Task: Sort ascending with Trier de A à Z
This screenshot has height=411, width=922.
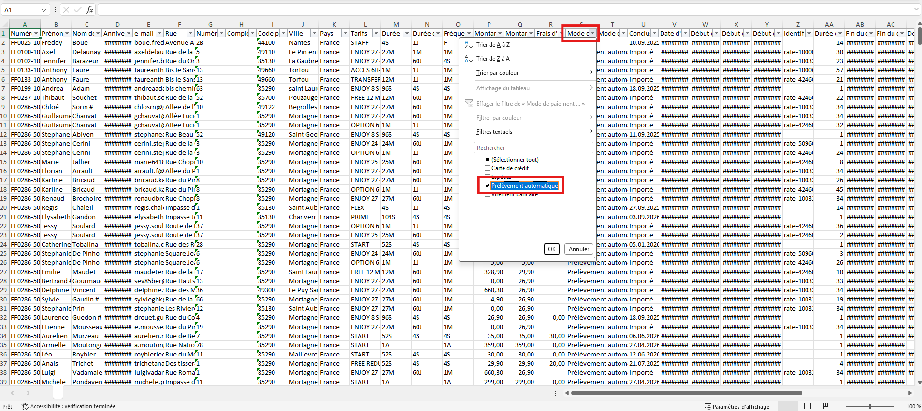Action: tap(493, 45)
